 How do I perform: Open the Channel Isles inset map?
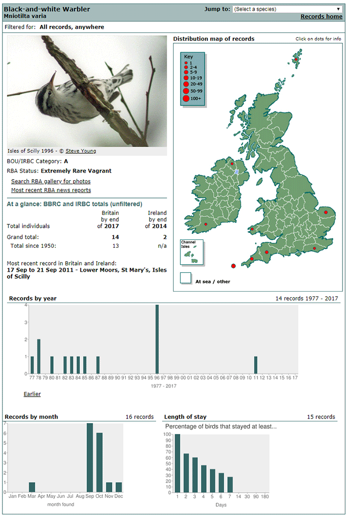pos(191,252)
